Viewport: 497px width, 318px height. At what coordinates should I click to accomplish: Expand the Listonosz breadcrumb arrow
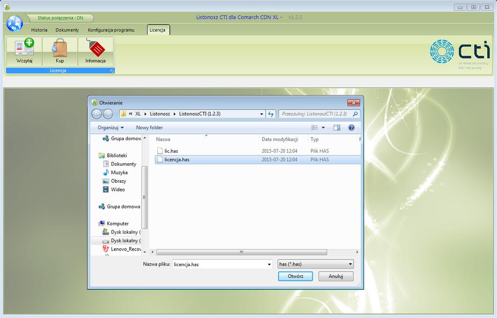(x=175, y=114)
